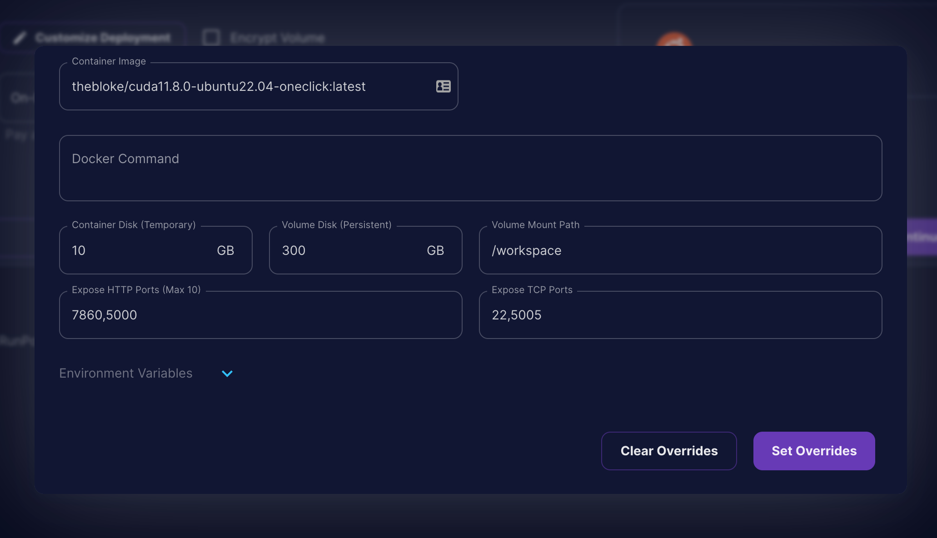Click the purple Continue button at right edge
Image resolution: width=937 pixels, height=538 pixels.
922,237
